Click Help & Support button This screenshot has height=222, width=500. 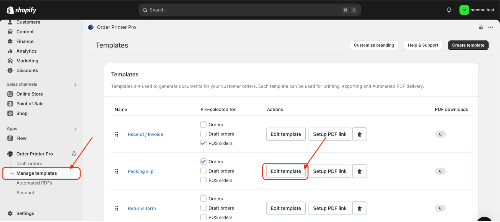[423, 45]
